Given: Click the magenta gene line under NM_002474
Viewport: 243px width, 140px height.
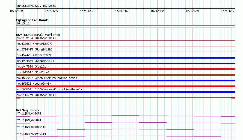Looking at the screenshot, I should (126, 116).
